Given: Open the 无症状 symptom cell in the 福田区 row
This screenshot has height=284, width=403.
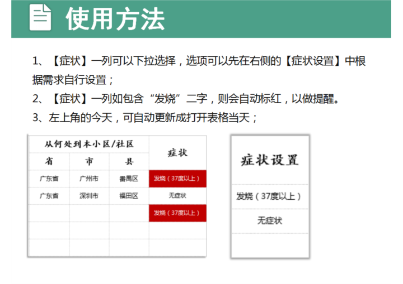Looking at the screenshot, I should [177, 196].
